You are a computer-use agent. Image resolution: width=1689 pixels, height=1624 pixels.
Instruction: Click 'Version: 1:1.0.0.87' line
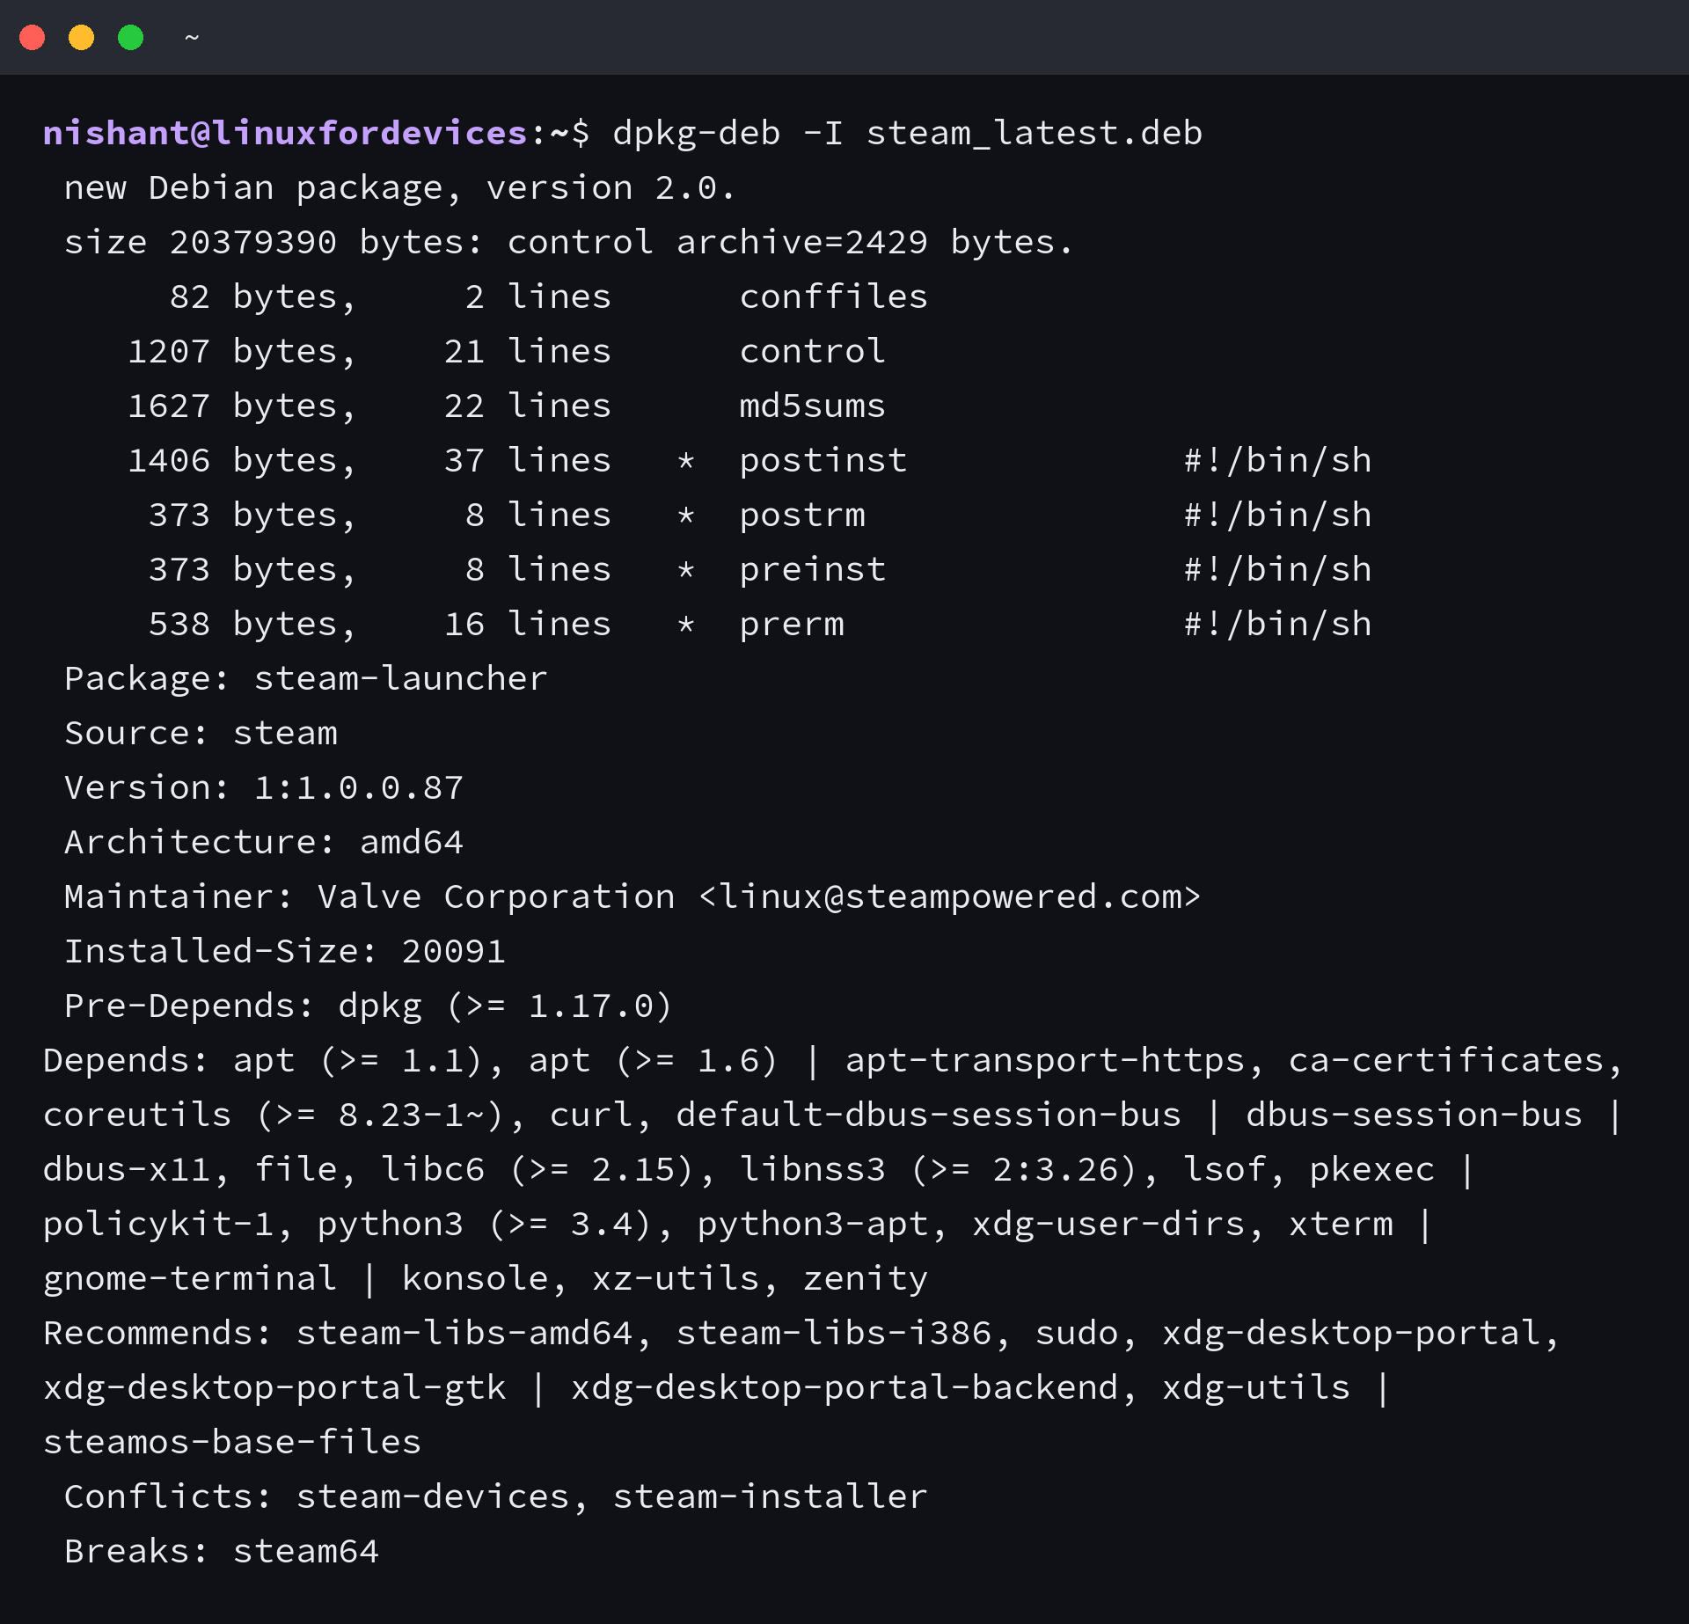click(264, 787)
